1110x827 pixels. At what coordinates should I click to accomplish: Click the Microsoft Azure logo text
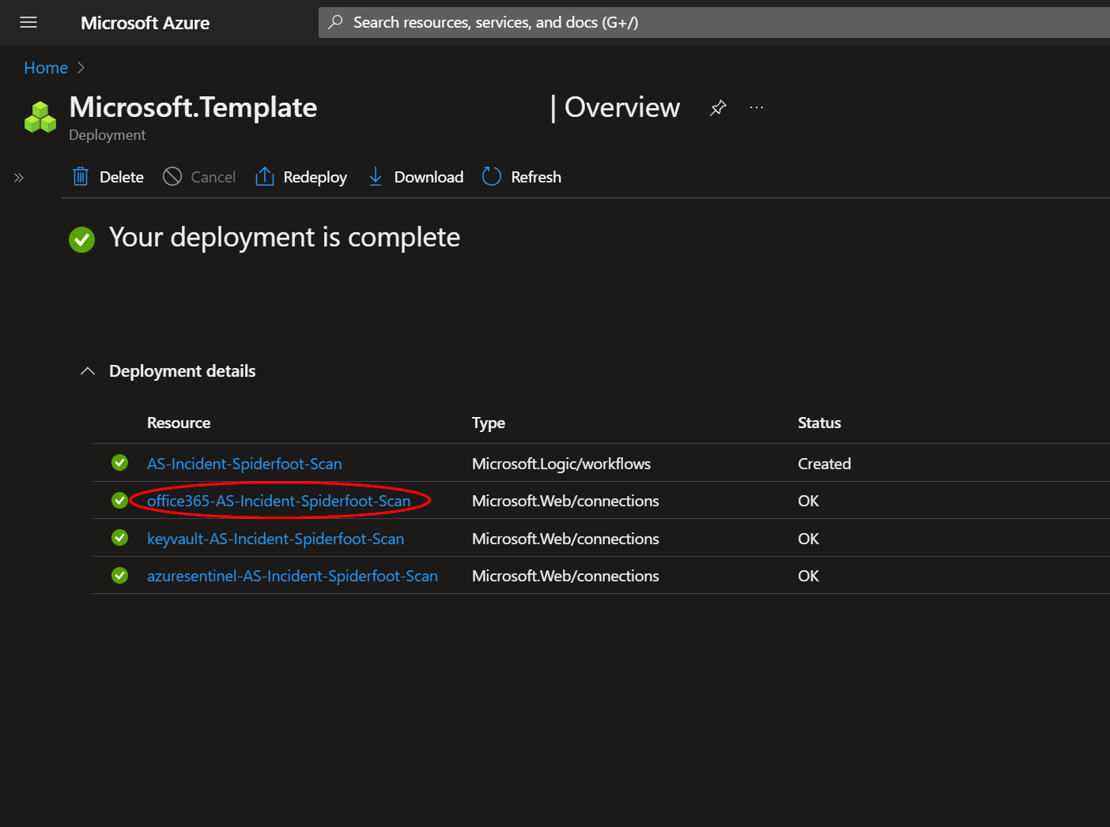145,23
